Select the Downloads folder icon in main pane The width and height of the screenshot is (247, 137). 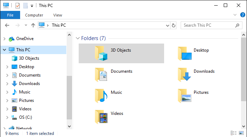pos(184,74)
